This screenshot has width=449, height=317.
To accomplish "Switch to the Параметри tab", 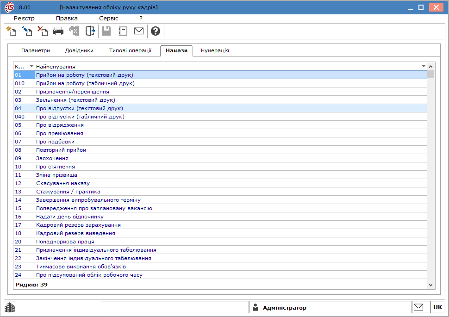I will pos(36,51).
